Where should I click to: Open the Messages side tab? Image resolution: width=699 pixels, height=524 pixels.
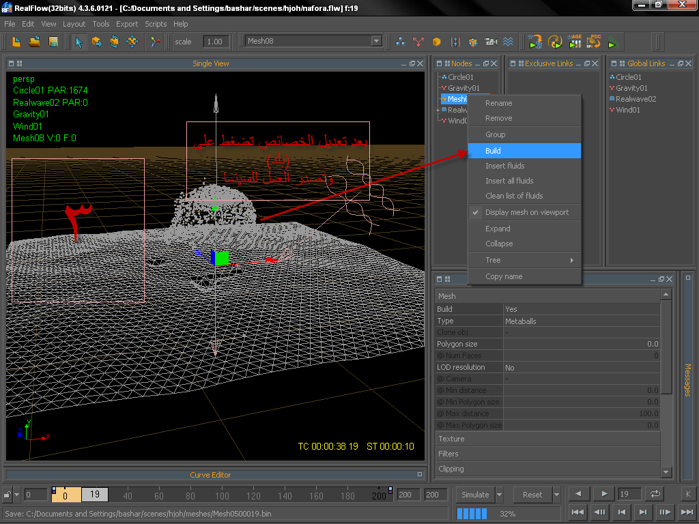[688, 379]
